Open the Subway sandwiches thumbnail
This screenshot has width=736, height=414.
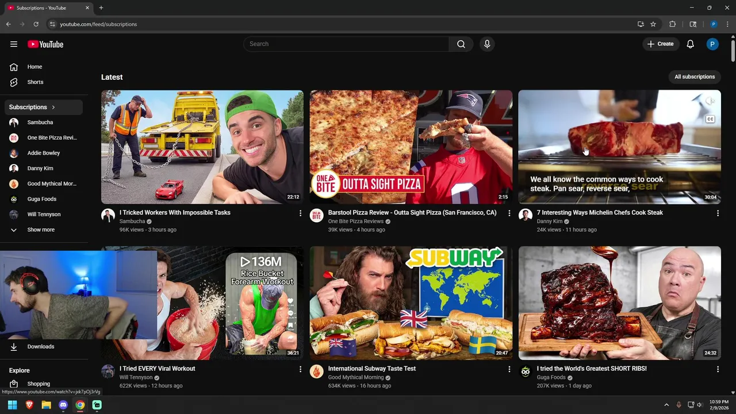411,303
